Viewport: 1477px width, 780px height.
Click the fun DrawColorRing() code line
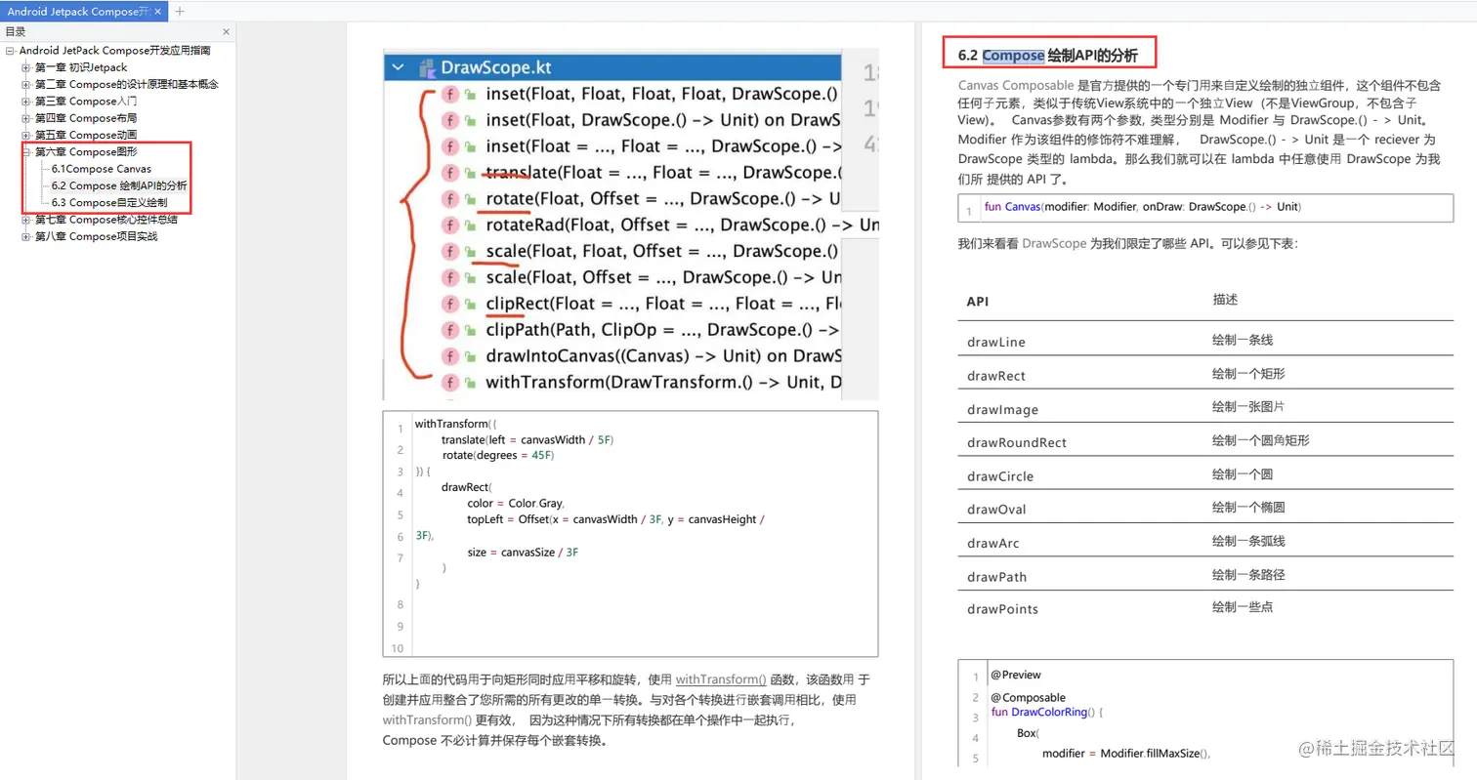(1046, 713)
